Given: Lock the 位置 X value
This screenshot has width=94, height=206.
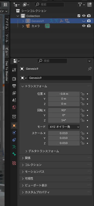Looking at the screenshot, I should tap(82, 94).
